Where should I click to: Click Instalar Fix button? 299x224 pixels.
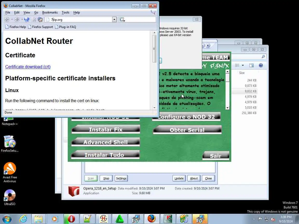[x=106, y=129]
